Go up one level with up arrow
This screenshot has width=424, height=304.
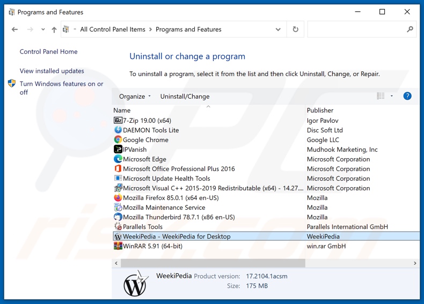(54, 29)
